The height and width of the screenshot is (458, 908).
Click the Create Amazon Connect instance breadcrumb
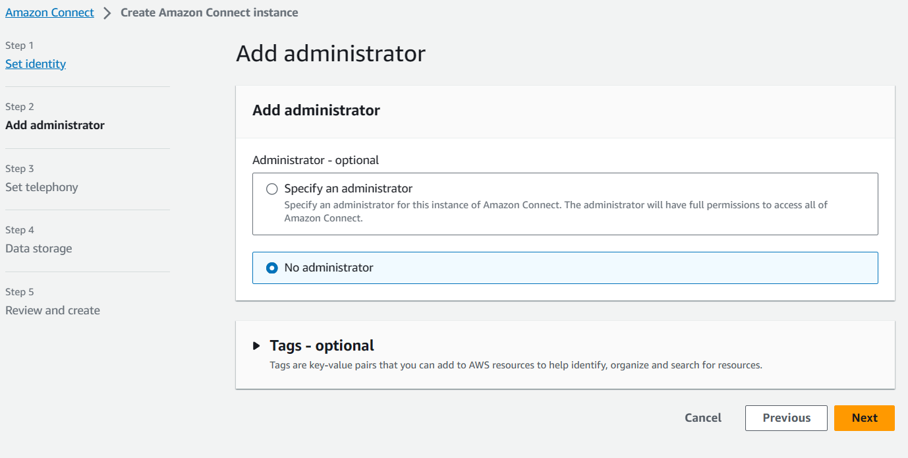[209, 13]
